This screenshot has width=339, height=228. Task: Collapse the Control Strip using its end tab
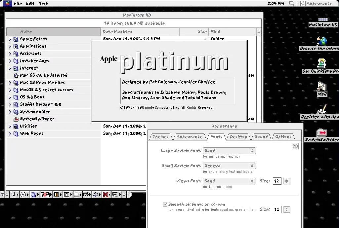129,195
